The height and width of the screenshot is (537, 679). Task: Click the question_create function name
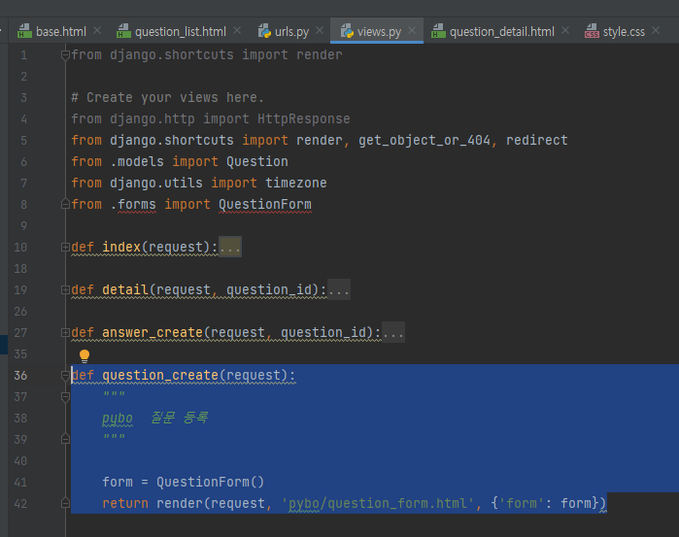pos(160,376)
